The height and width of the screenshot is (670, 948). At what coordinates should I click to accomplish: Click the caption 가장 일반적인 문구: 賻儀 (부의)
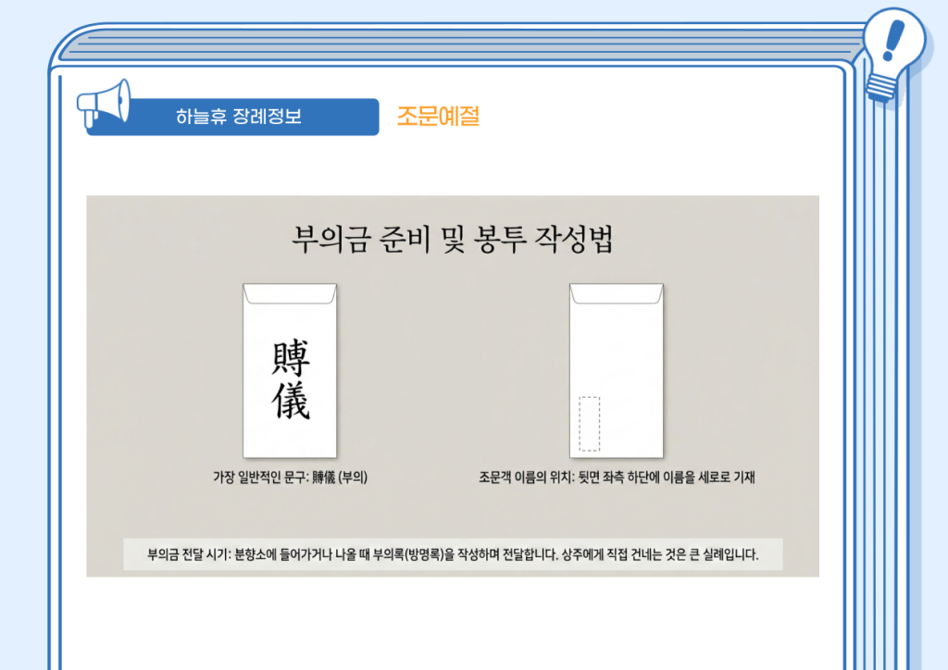(x=290, y=478)
